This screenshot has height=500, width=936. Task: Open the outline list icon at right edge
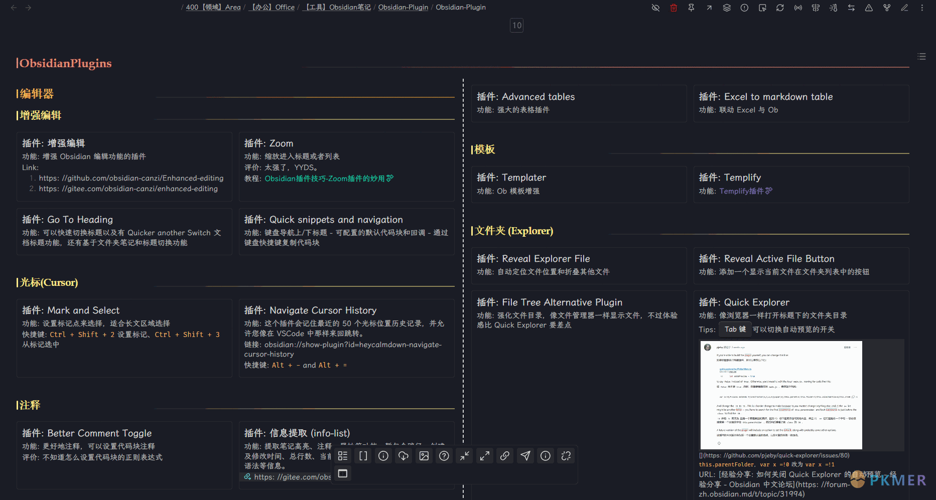pyautogui.click(x=921, y=56)
